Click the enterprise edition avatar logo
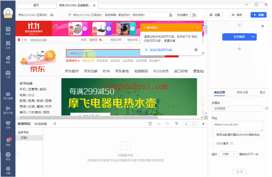 click(8, 13)
